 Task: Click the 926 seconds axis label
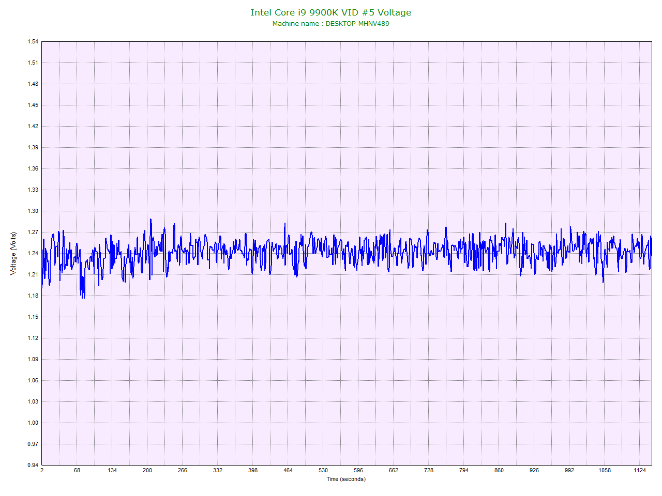pos(534,470)
